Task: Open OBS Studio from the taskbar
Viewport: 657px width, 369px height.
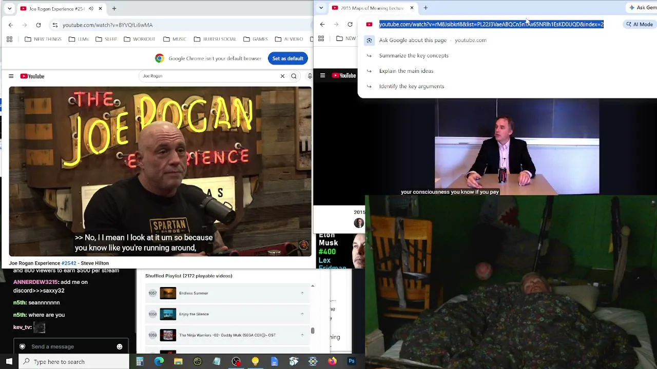Action: click(236, 362)
